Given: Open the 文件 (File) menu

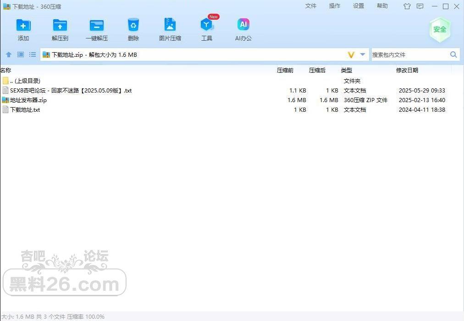Looking at the screenshot, I should coord(311,6).
